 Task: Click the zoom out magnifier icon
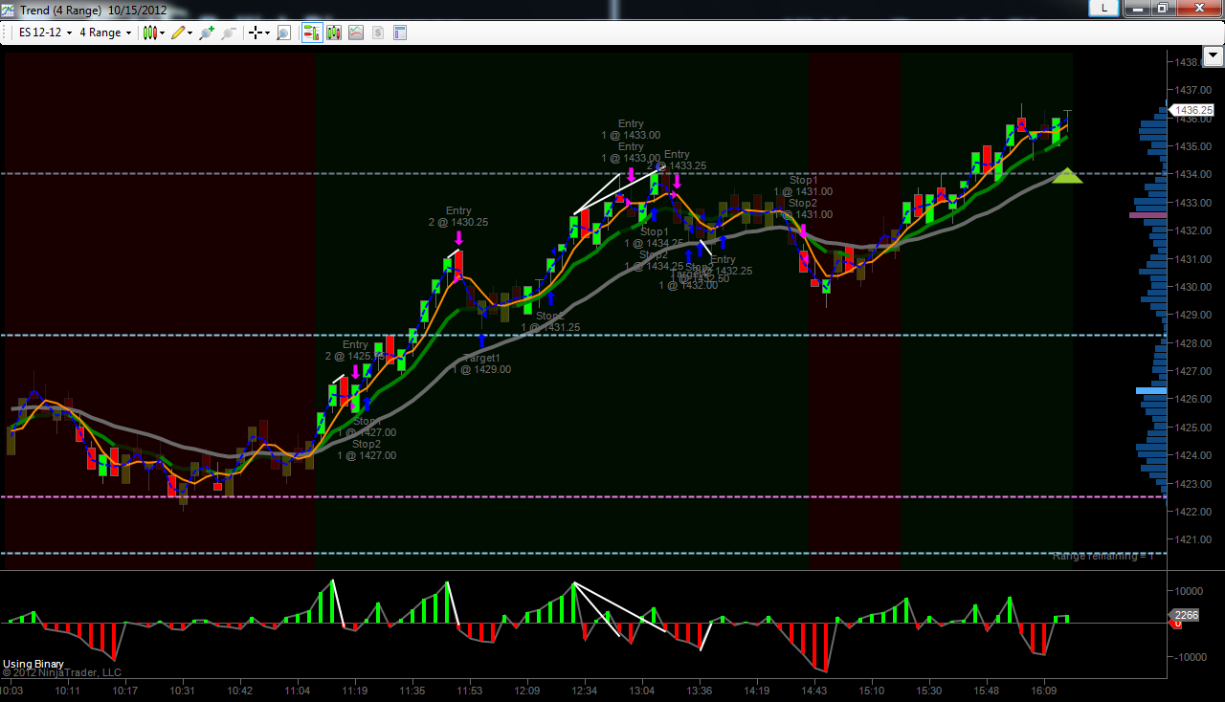228,33
